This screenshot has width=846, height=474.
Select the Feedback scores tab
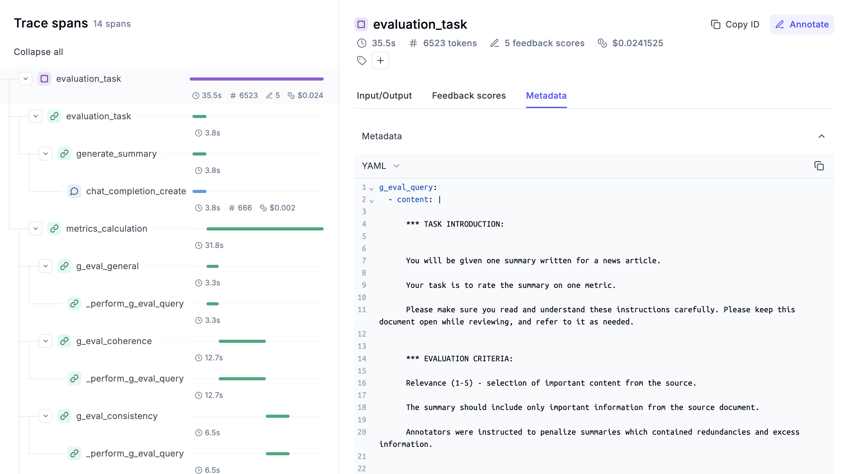tap(469, 95)
